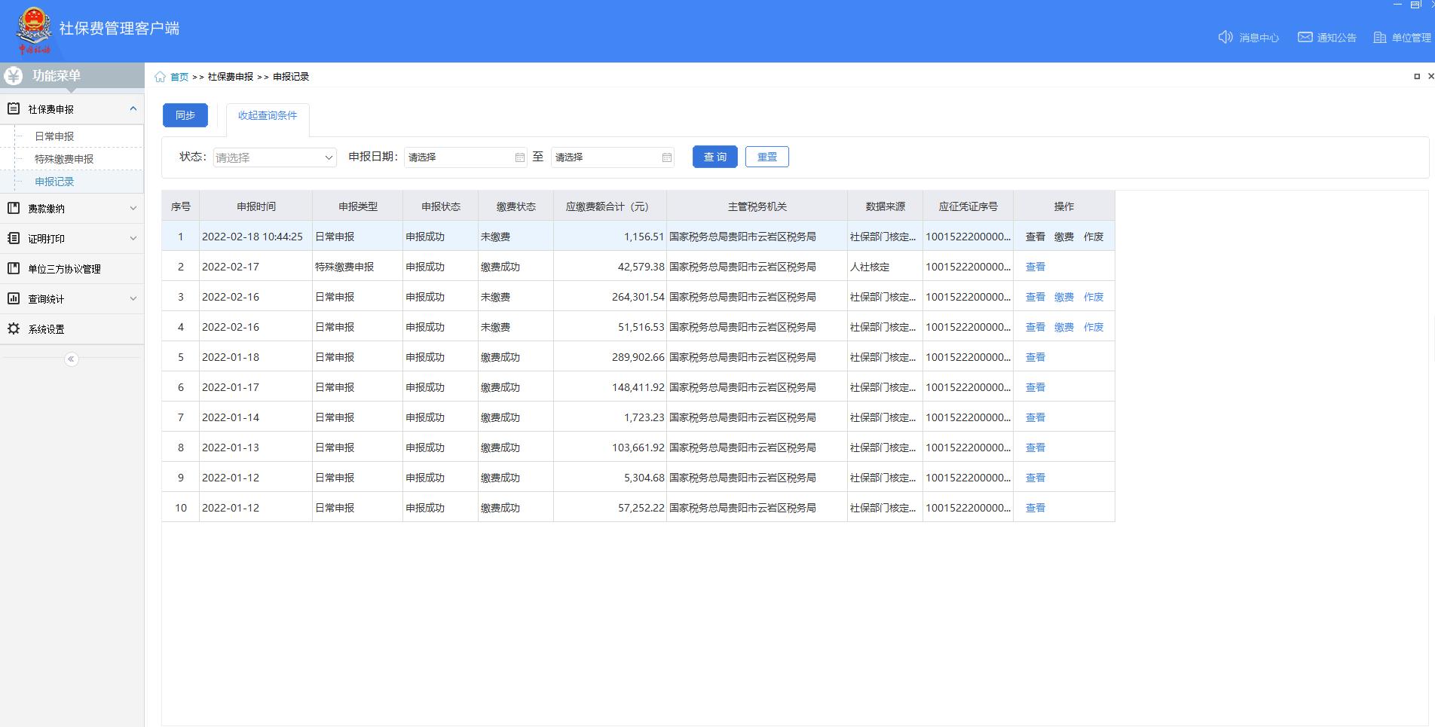Viewport: 1435px width, 727px height.
Task: Click the 证明打印 menu icon
Action: [x=14, y=238]
